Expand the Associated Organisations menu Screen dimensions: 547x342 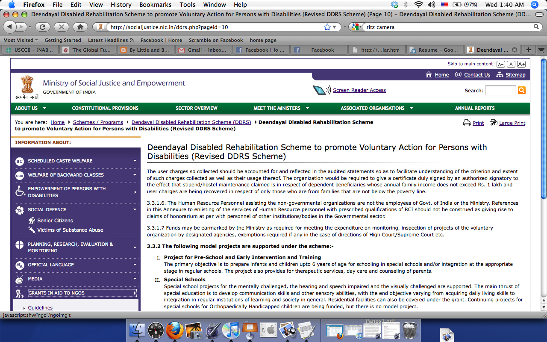pos(377,108)
